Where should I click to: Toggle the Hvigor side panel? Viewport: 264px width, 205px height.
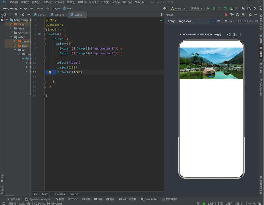click(261, 67)
